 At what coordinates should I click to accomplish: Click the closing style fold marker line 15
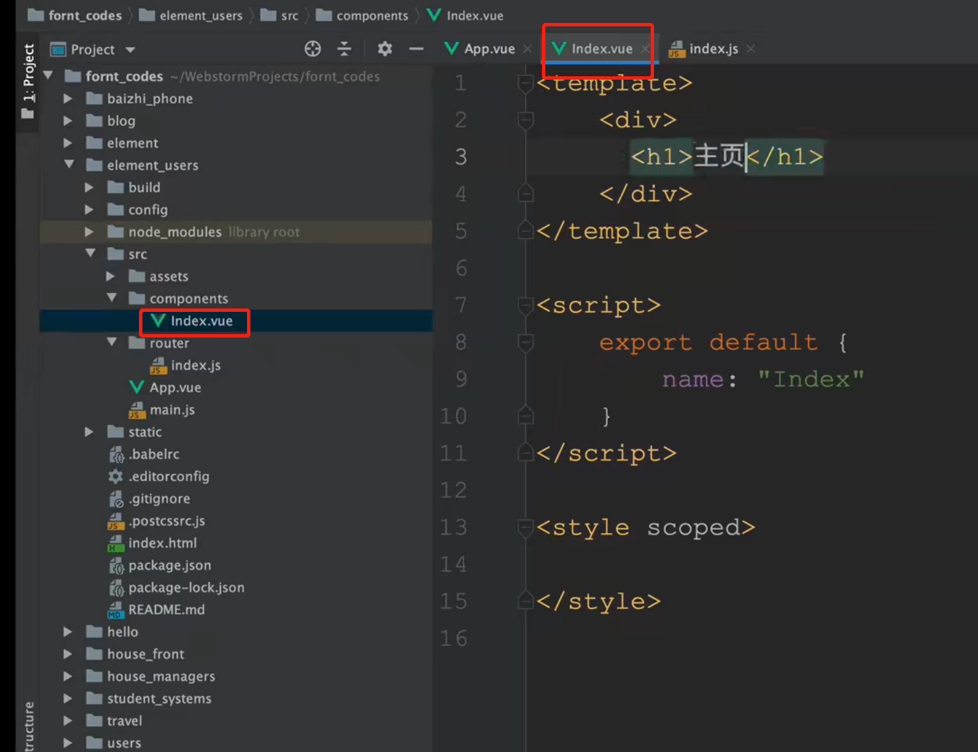[x=525, y=601]
